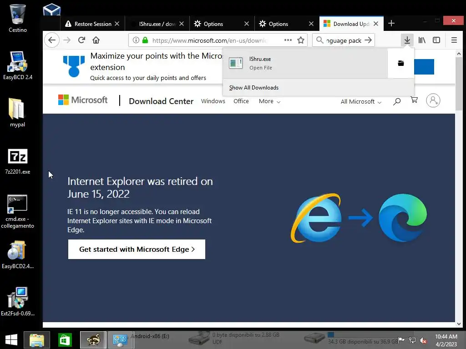Toggle the downloads panel button
466x349 pixels.
(407, 40)
